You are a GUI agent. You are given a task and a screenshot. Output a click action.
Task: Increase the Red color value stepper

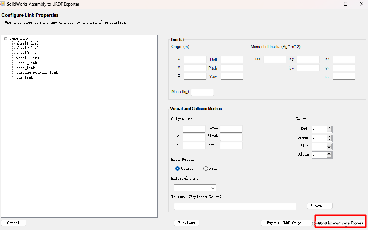[x=329, y=127]
